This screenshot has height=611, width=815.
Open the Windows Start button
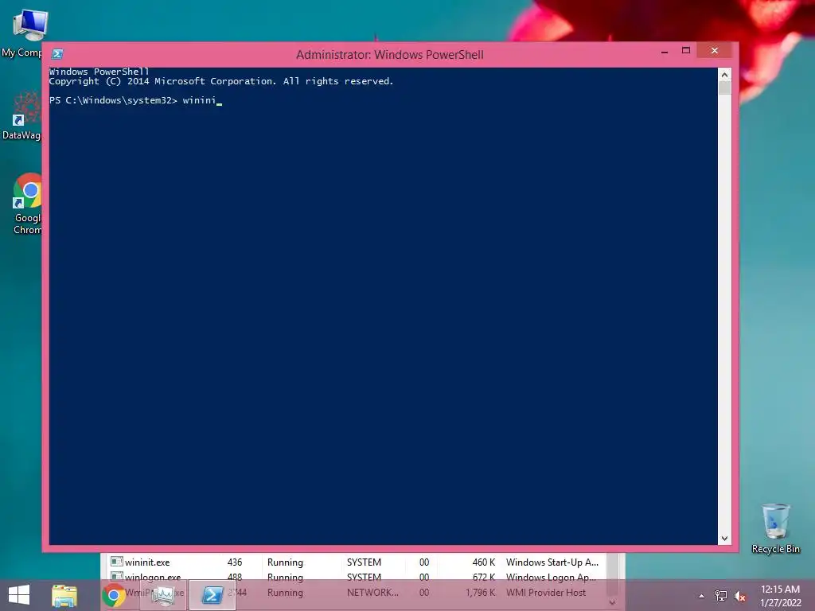pos(19,595)
